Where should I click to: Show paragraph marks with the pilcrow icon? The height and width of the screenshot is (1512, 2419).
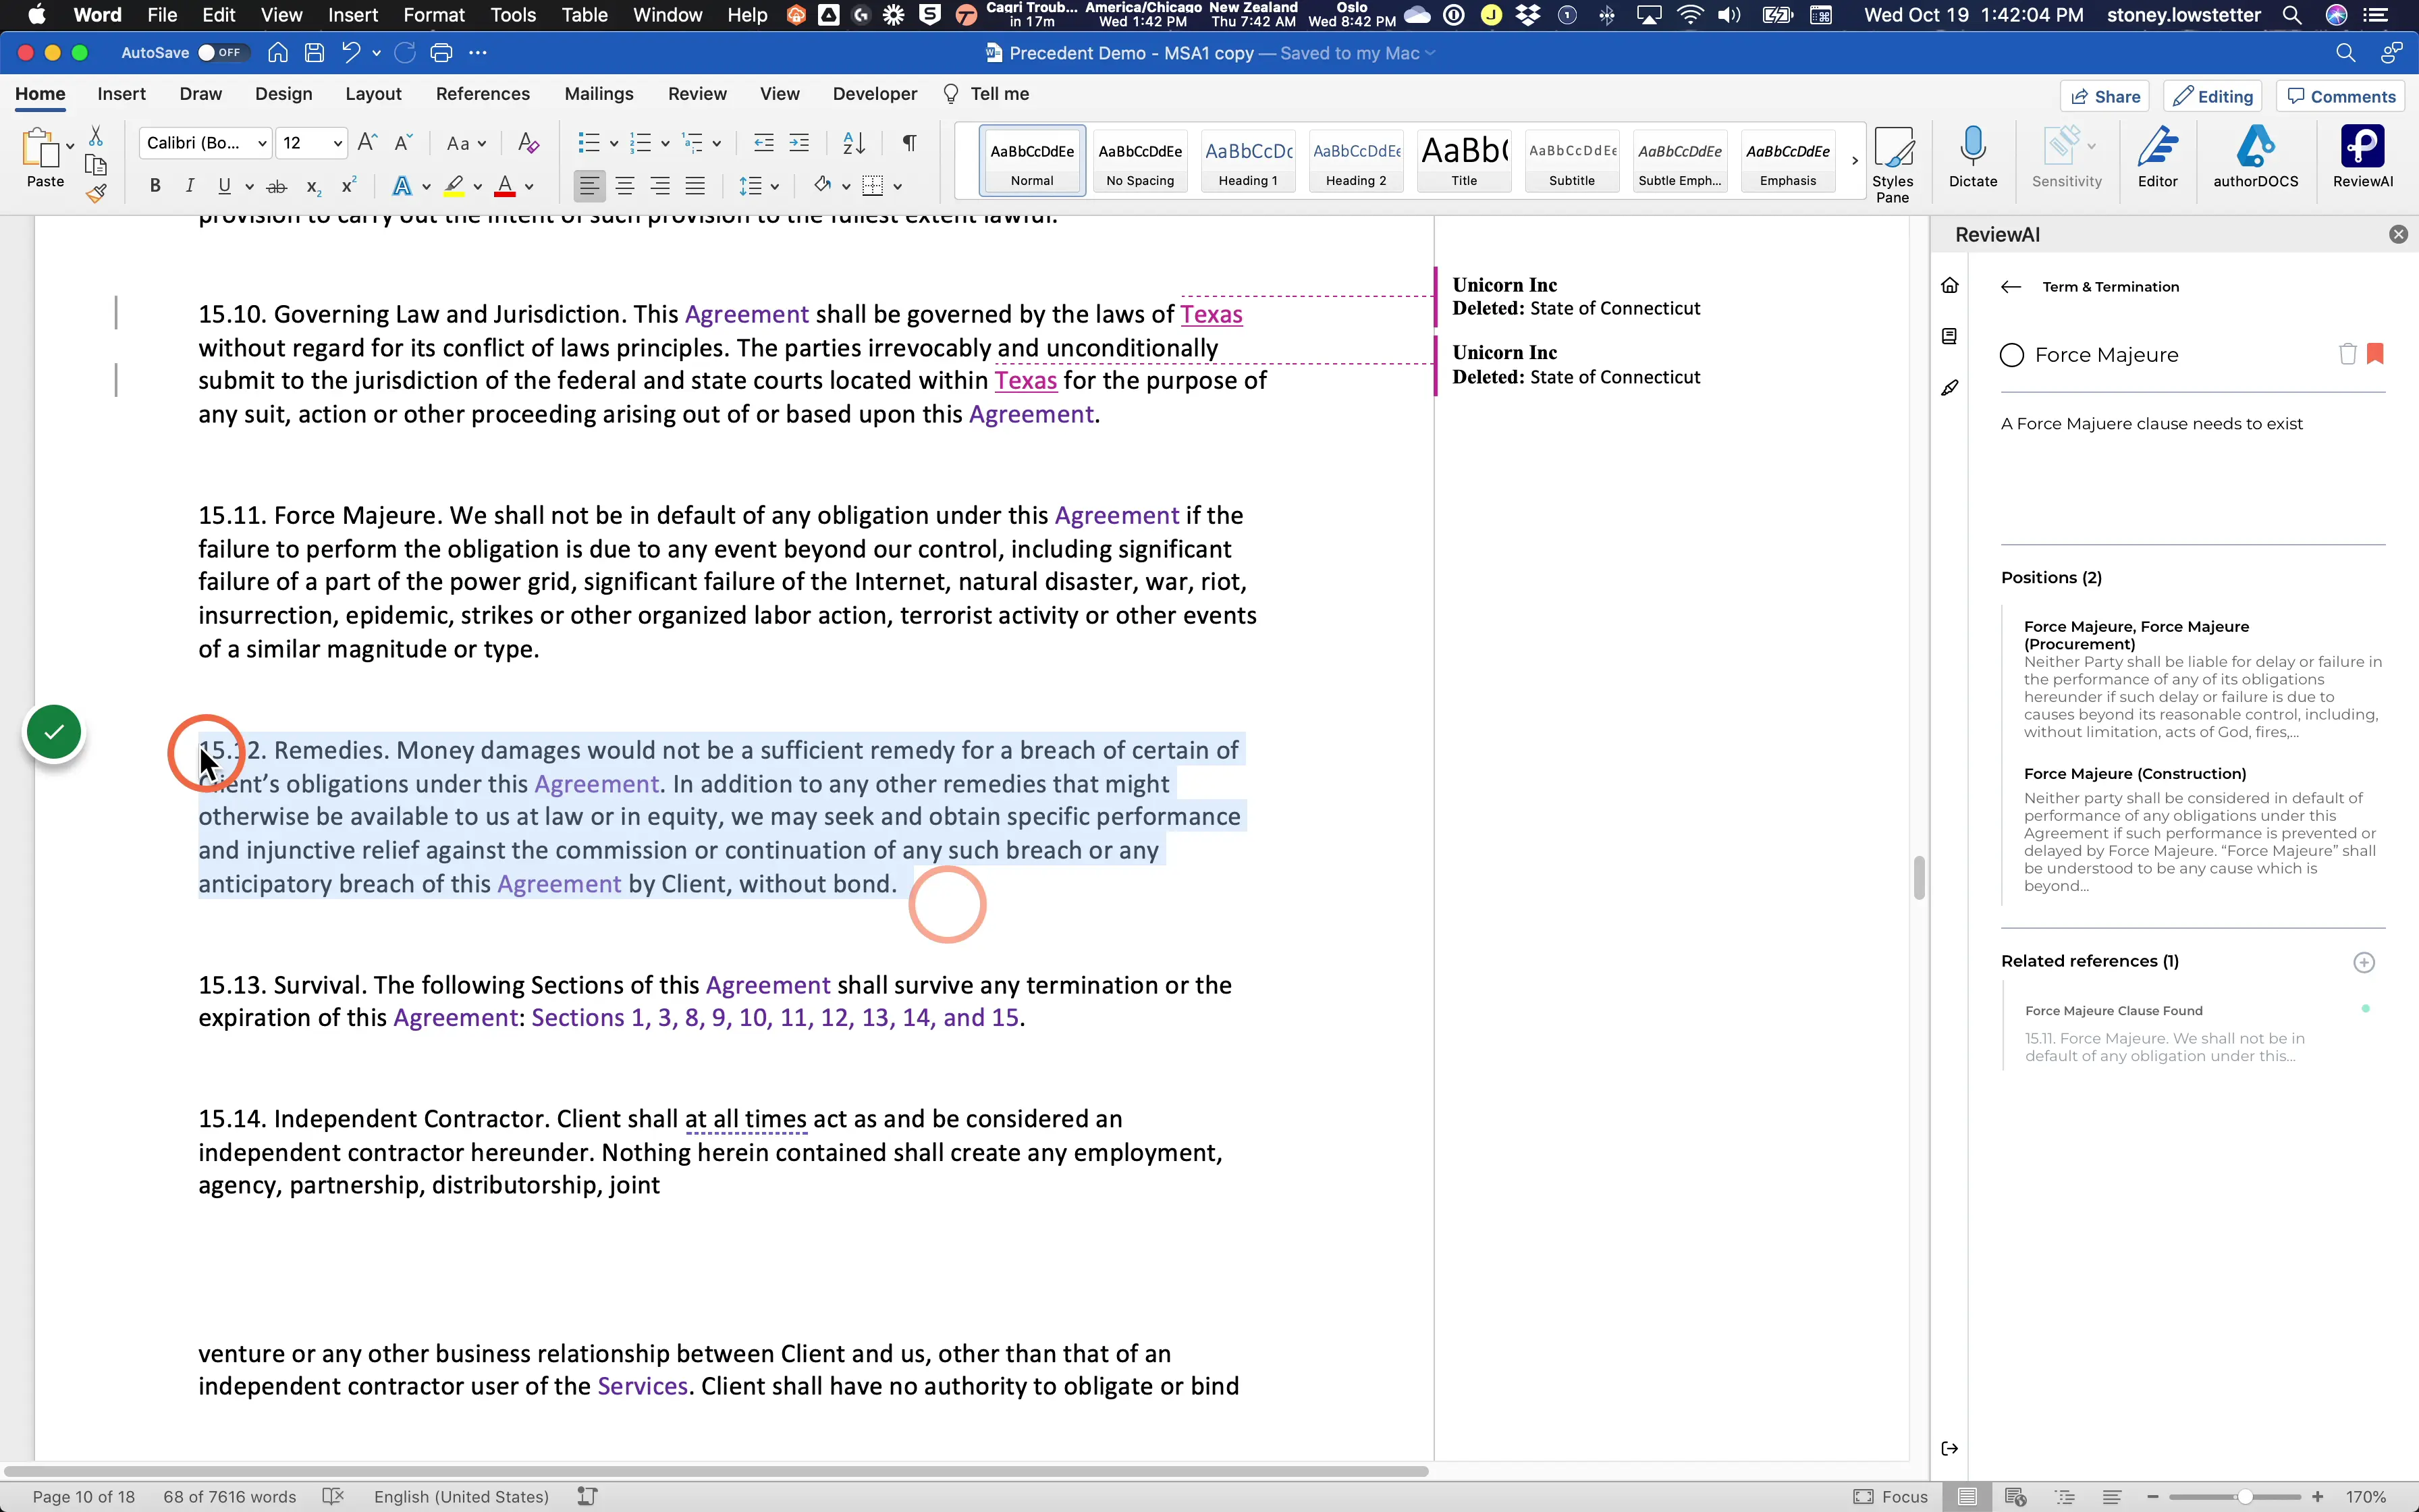pyautogui.click(x=908, y=143)
